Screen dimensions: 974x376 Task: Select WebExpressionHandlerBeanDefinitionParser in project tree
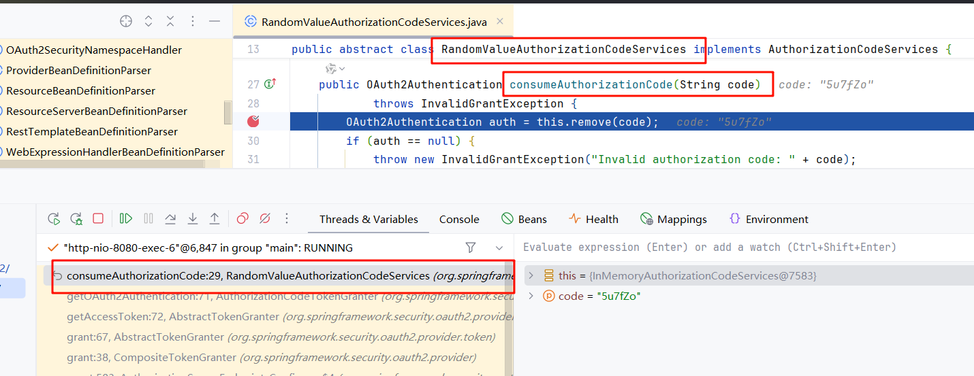tap(115, 152)
